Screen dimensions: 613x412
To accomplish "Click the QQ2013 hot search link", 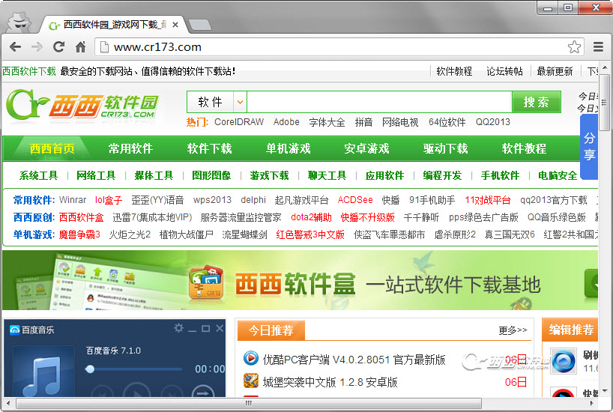I will pyautogui.click(x=493, y=122).
